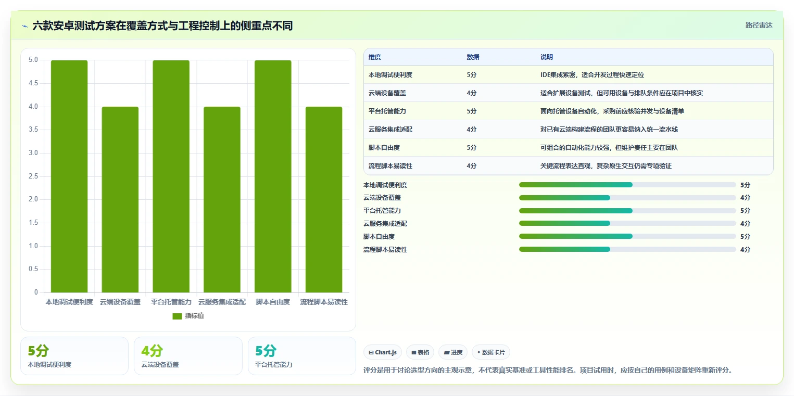Click the 维度 column header
794x396 pixels.
(x=375, y=57)
